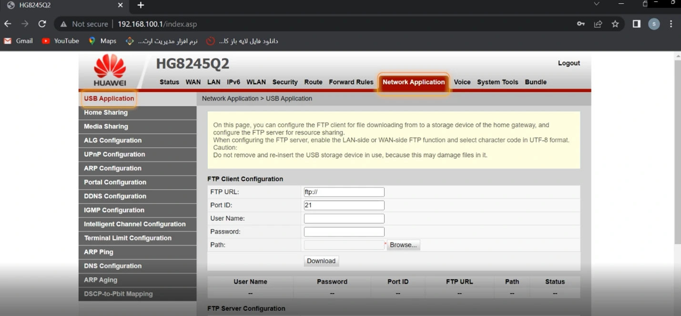Viewport: 681px width, 316px height.
Task: Click the Password input field
Action: (344, 232)
